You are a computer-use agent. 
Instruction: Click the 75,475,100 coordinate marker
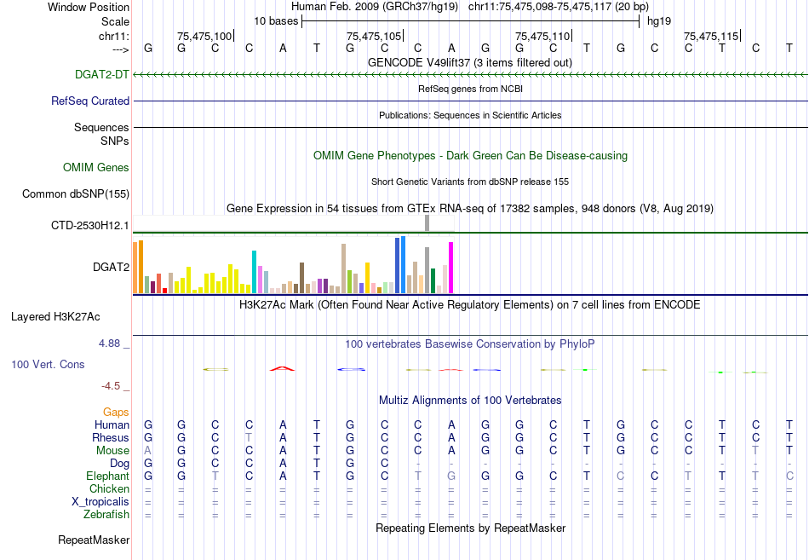click(205, 36)
